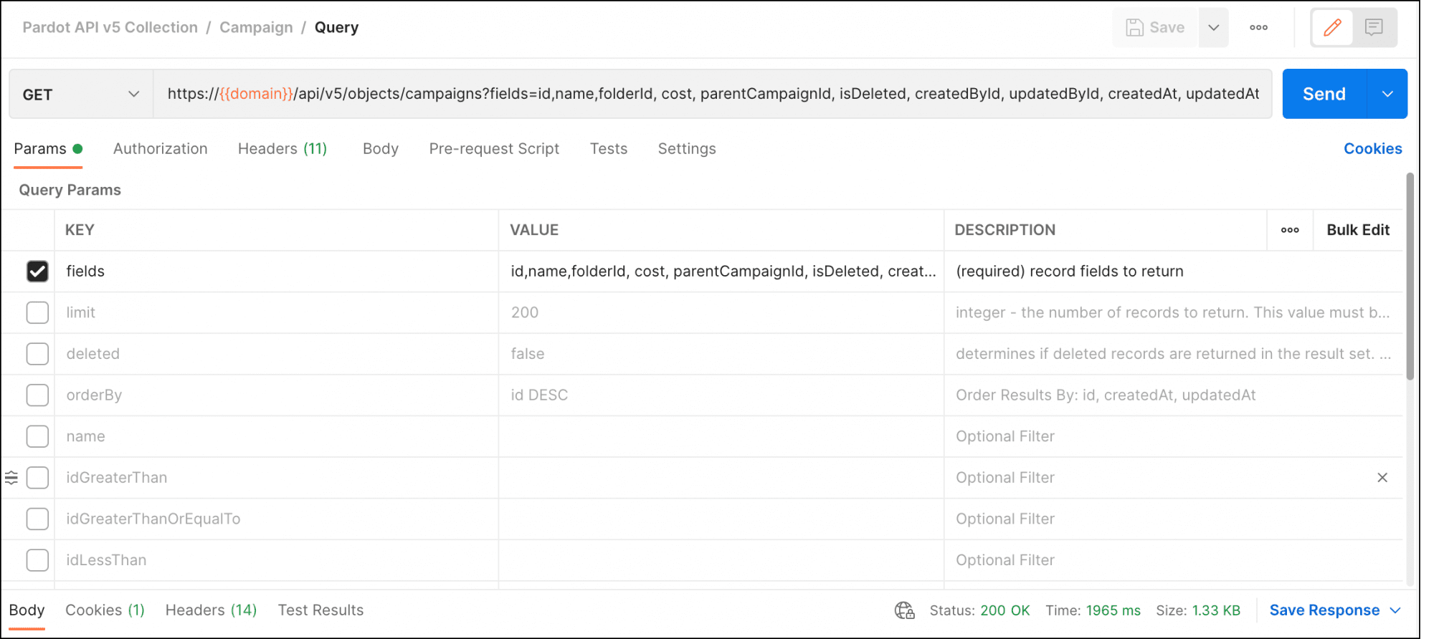
Task: Expand the Send button dropdown arrow
Action: [1387, 95]
